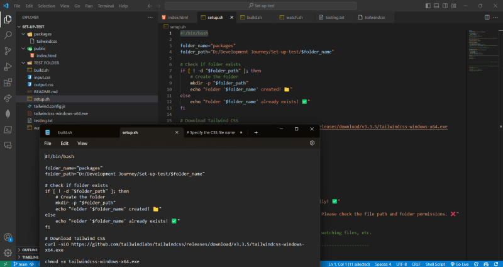
Task: Open the Source Control view
Action: pos(8,51)
